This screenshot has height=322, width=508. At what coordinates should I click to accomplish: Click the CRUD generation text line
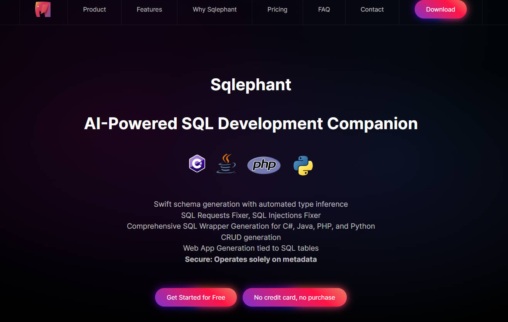pyautogui.click(x=251, y=237)
